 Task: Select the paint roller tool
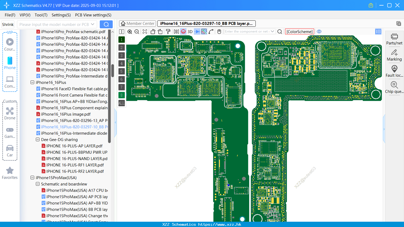(x=168, y=31)
